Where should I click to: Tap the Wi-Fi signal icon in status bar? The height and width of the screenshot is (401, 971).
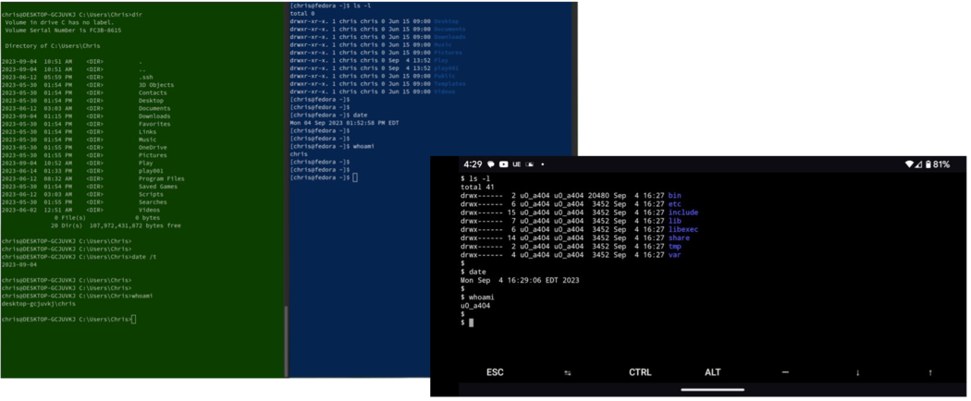pyautogui.click(x=908, y=164)
